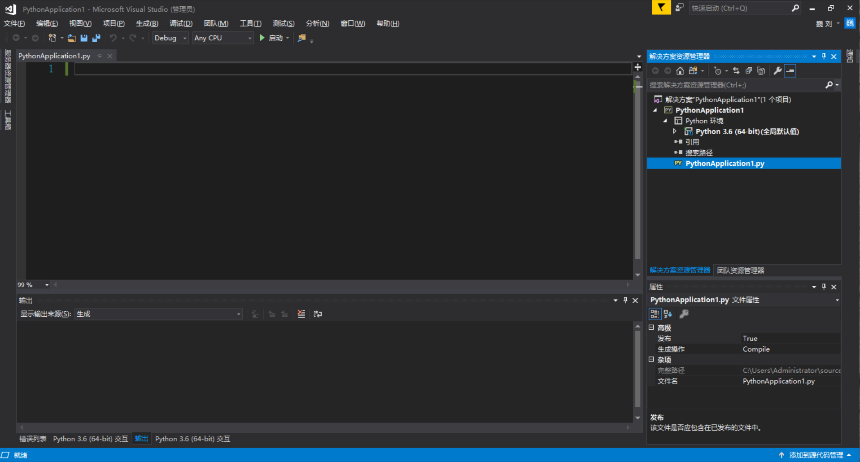This screenshot has width=860, height=462.
Task: Toggle auto-hide pin on Solution Explorer
Action: click(824, 57)
